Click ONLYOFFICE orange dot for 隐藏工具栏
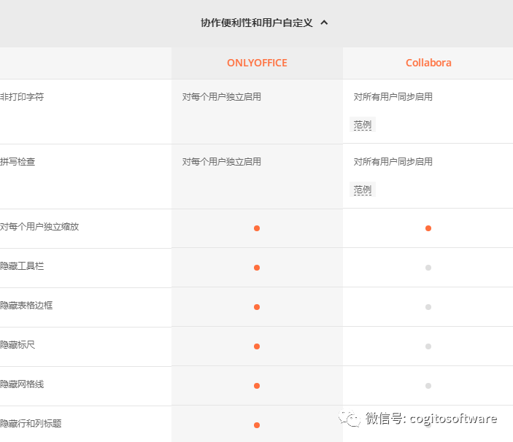Image resolution: width=513 pixels, height=442 pixels. pyautogui.click(x=257, y=268)
